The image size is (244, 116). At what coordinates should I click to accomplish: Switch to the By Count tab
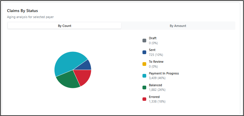tap(64, 26)
